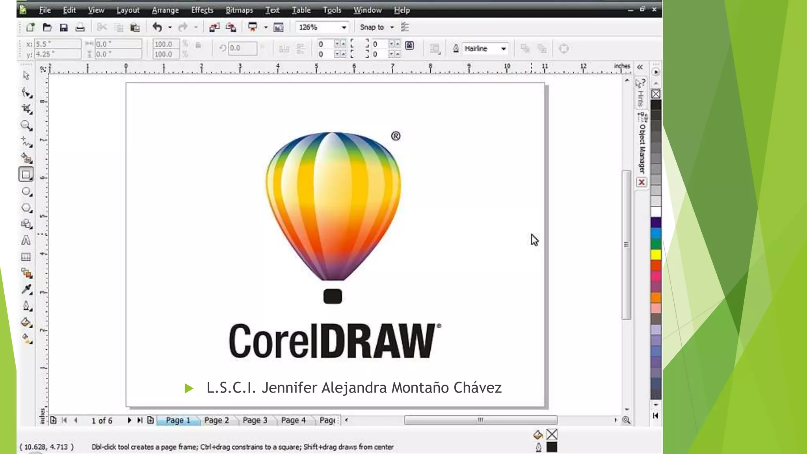The height and width of the screenshot is (454, 807).
Task: Pick the yellow color swatch in palette
Action: click(656, 255)
